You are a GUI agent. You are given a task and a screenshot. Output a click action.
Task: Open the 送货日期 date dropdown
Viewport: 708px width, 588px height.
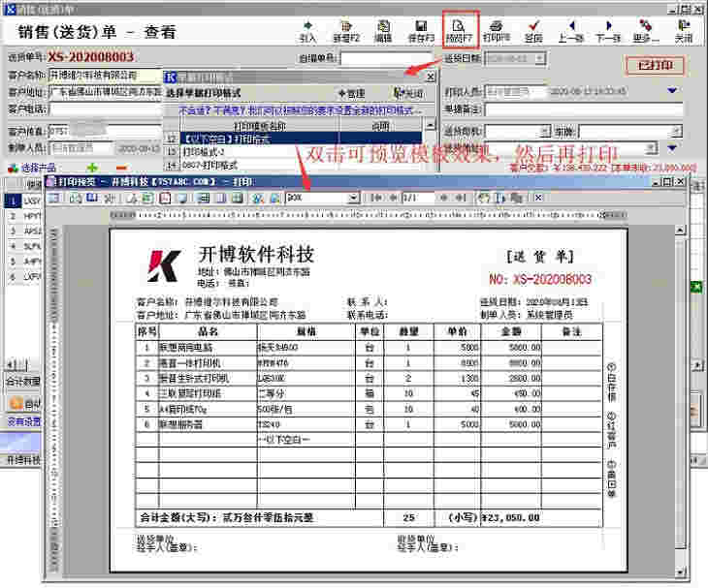[539, 58]
